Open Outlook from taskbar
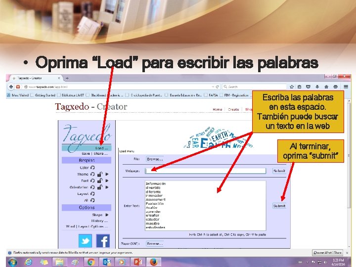The height and width of the screenshot is (267, 356). click(107, 262)
